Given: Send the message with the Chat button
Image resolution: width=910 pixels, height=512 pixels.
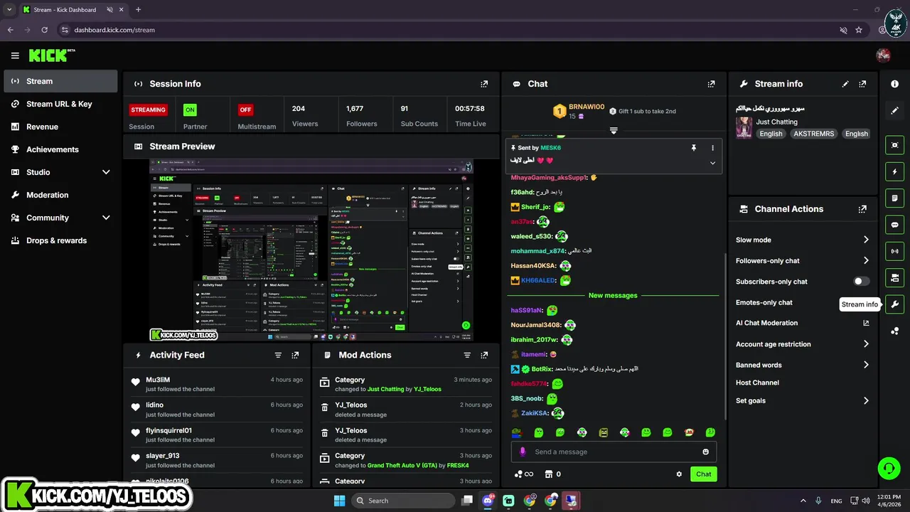Looking at the screenshot, I should (x=703, y=474).
